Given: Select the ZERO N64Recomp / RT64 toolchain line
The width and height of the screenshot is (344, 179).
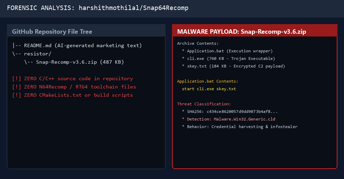Looking at the screenshot, I should click(74, 87).
